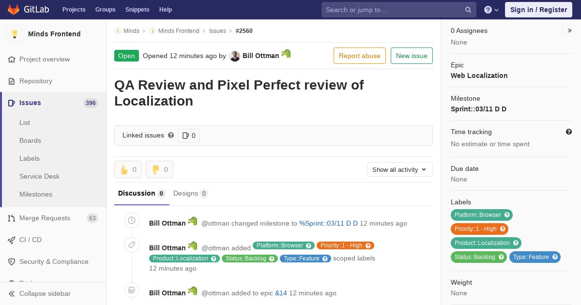Open the Service Desk sub-item

point(39,176)
